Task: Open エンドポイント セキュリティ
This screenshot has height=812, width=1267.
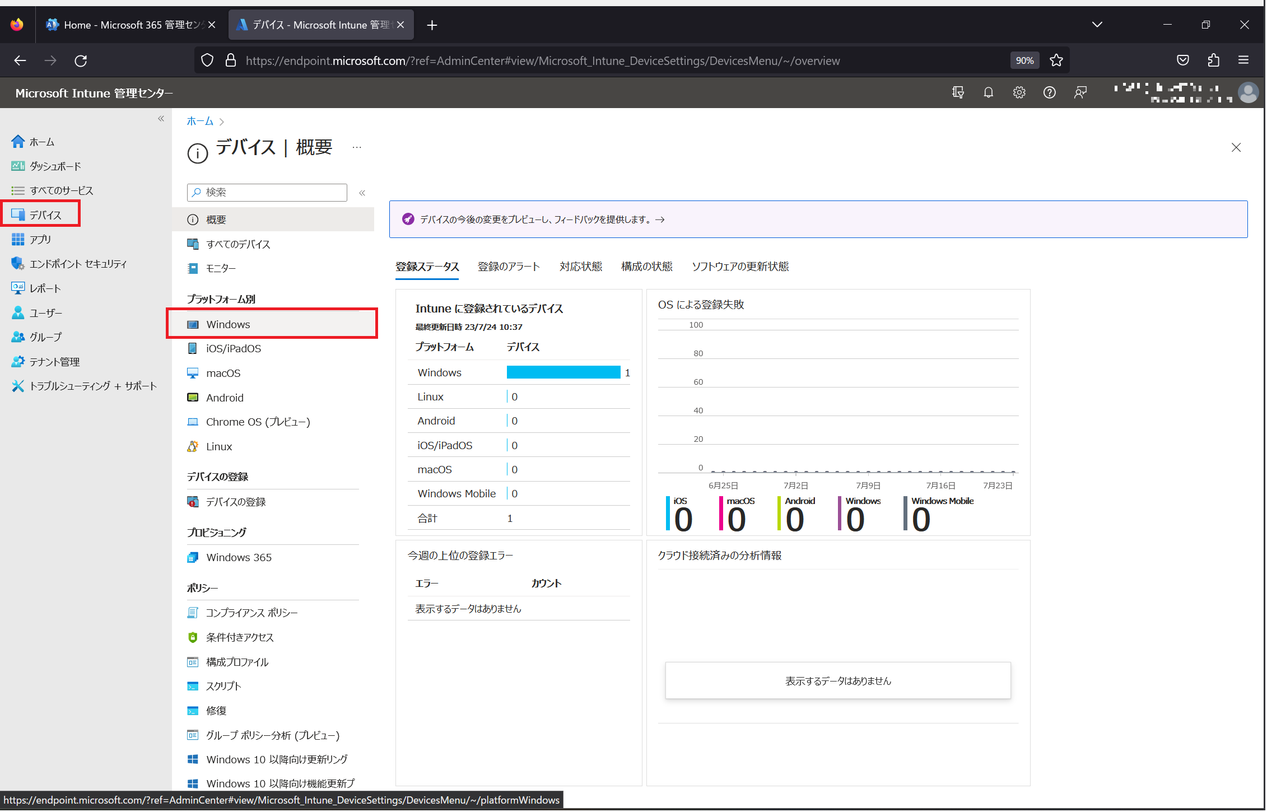Action: click(x=69, y=264)
